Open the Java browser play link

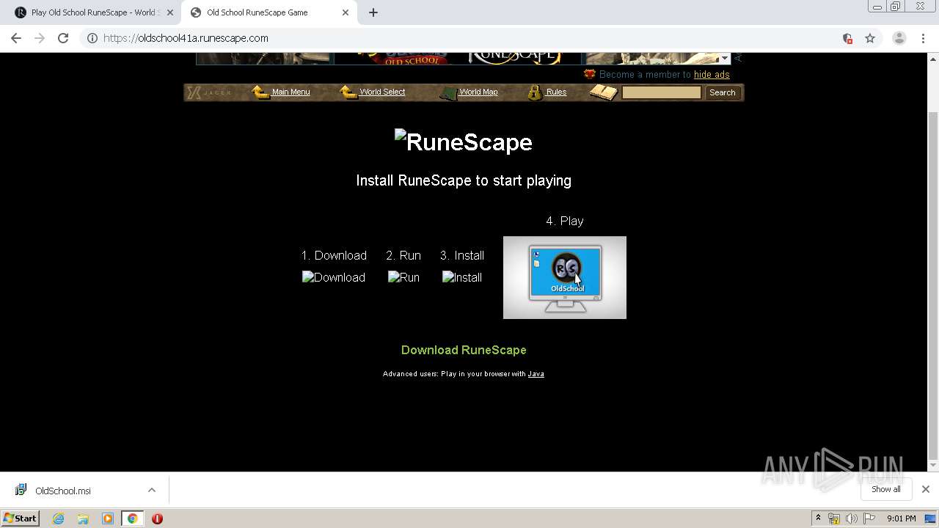coord(536,374)
